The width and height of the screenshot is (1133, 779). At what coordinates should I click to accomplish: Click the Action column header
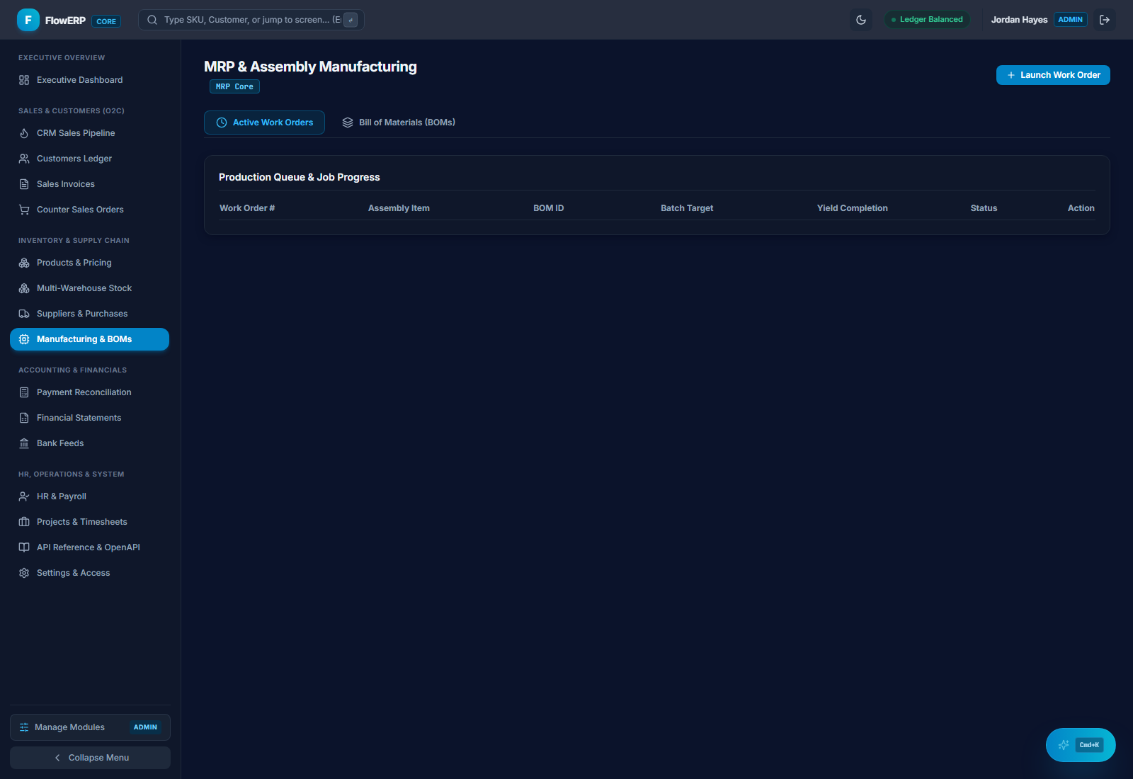pyautogui.click(x=1081, y=208)
